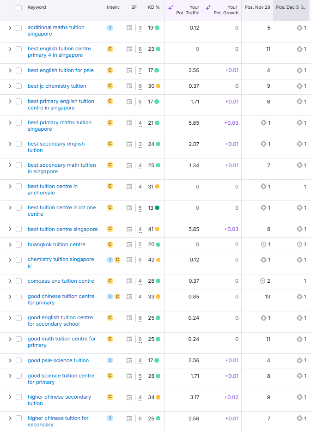Click SERP features icon for buangkok tuition centre
The height and width of the screenshot is (431, 311).
pos(129,244)
